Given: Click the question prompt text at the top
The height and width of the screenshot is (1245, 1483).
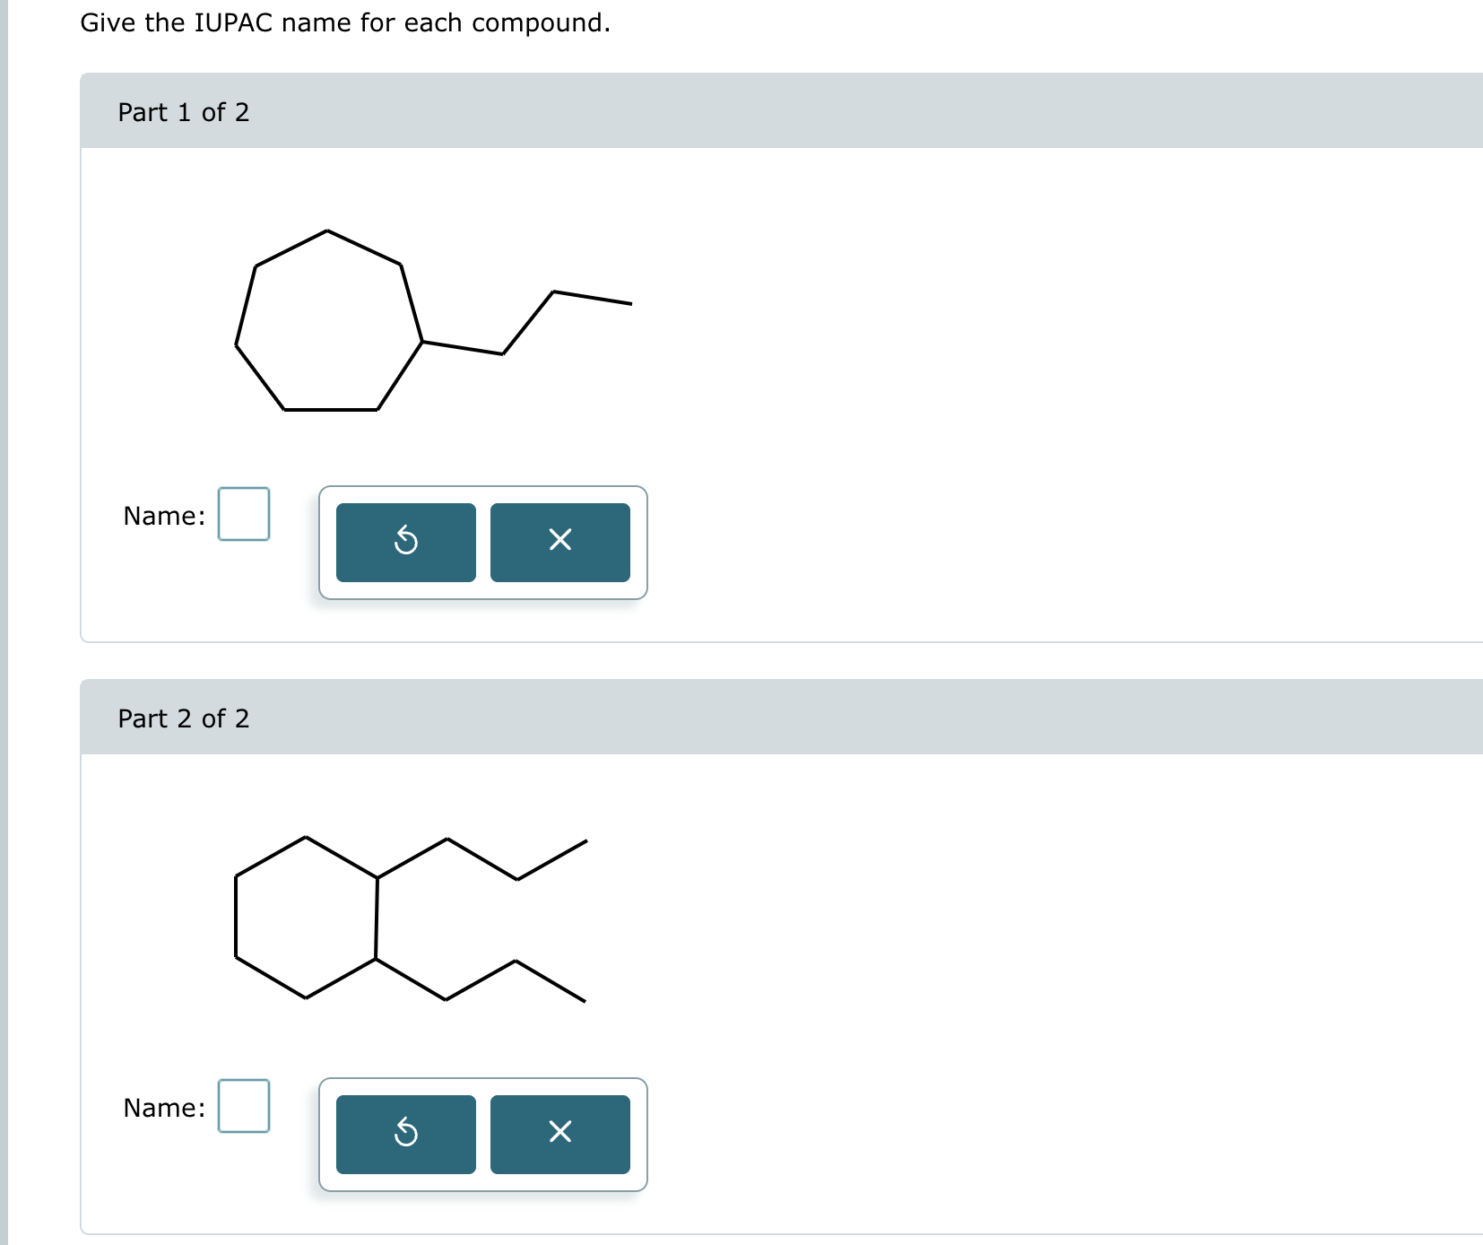Looking at the screenshot, I should 345,22.
